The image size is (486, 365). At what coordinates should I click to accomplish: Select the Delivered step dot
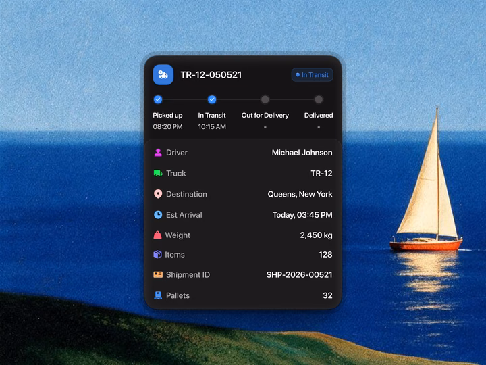point(319,99)
